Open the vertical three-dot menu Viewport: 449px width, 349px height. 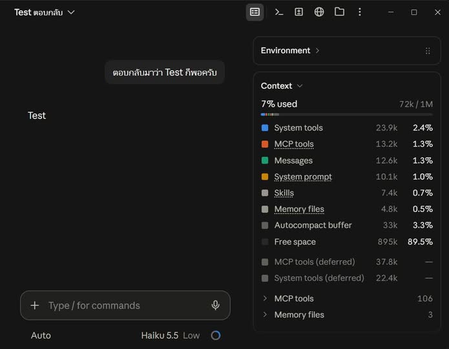[x=360, y=12]
